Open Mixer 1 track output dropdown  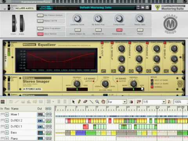point(41,115)
